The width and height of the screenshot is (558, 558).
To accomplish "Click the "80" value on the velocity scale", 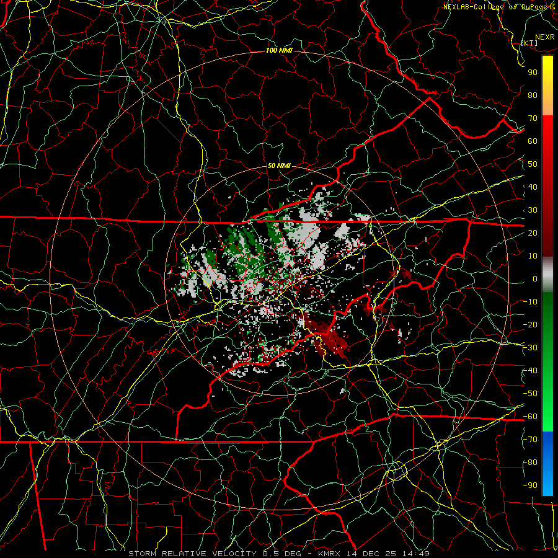I will click(533, 95).
